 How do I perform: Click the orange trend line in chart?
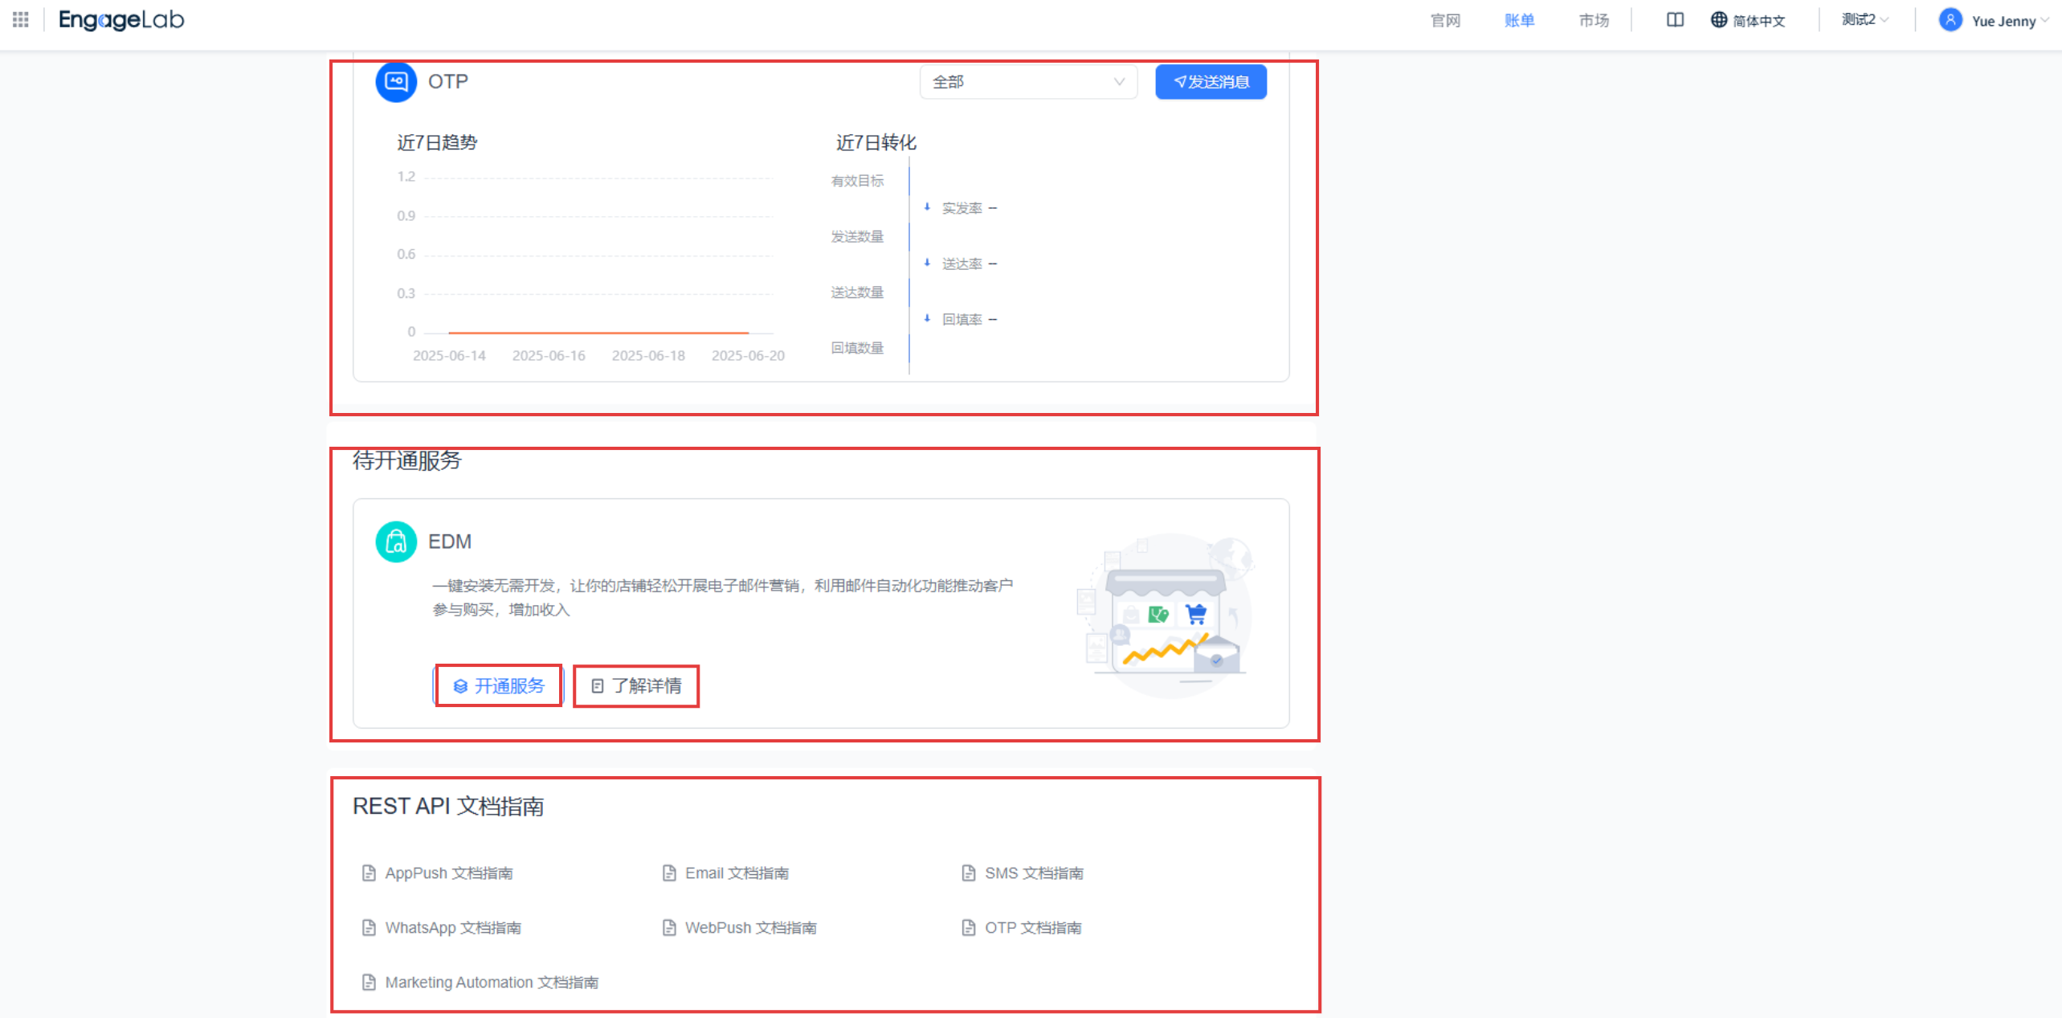tap(598, 332)
